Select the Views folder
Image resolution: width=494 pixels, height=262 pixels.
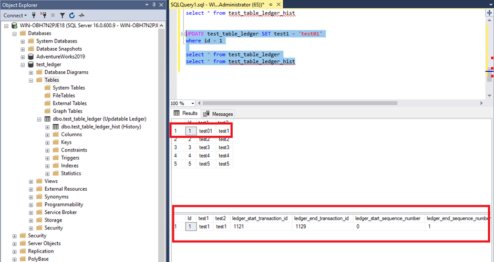click(x=47, y=181)
